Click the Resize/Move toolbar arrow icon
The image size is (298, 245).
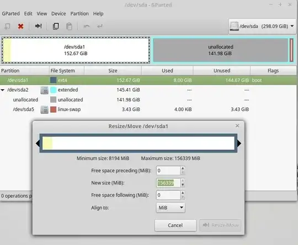[x=38, y=26]
